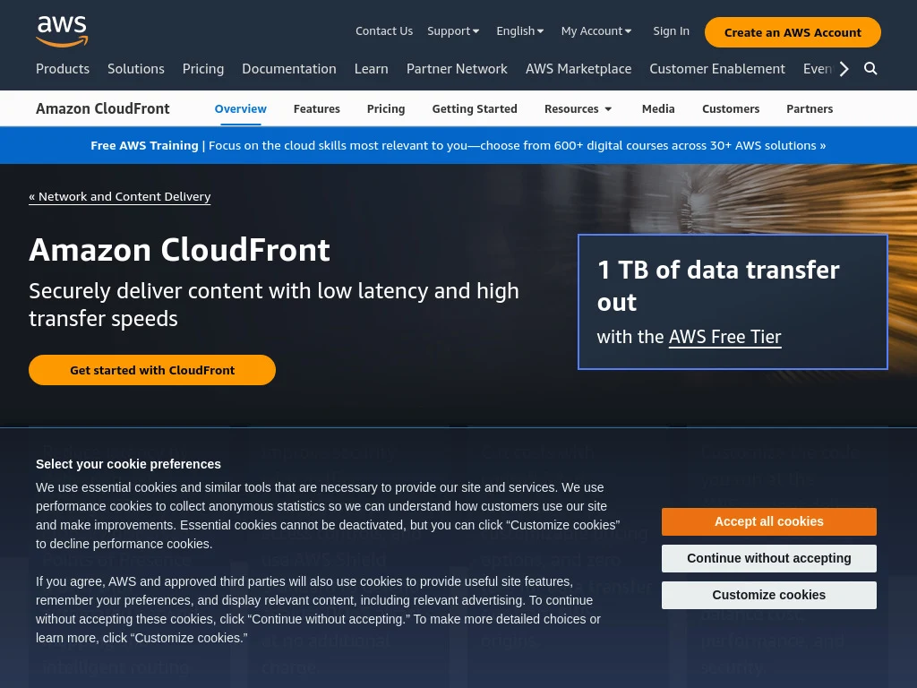This screenshot has width=917, height=688.
Task: Click the '1 TB of data transfer out' heading
Action: coord(718,286)
